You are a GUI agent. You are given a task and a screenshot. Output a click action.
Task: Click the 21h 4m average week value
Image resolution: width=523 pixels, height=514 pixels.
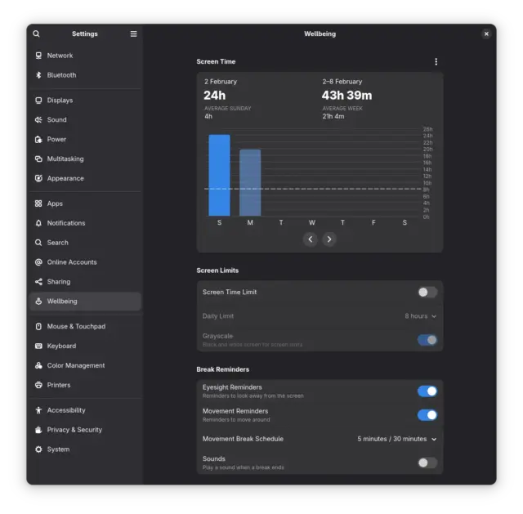click(x=333, y=116)
